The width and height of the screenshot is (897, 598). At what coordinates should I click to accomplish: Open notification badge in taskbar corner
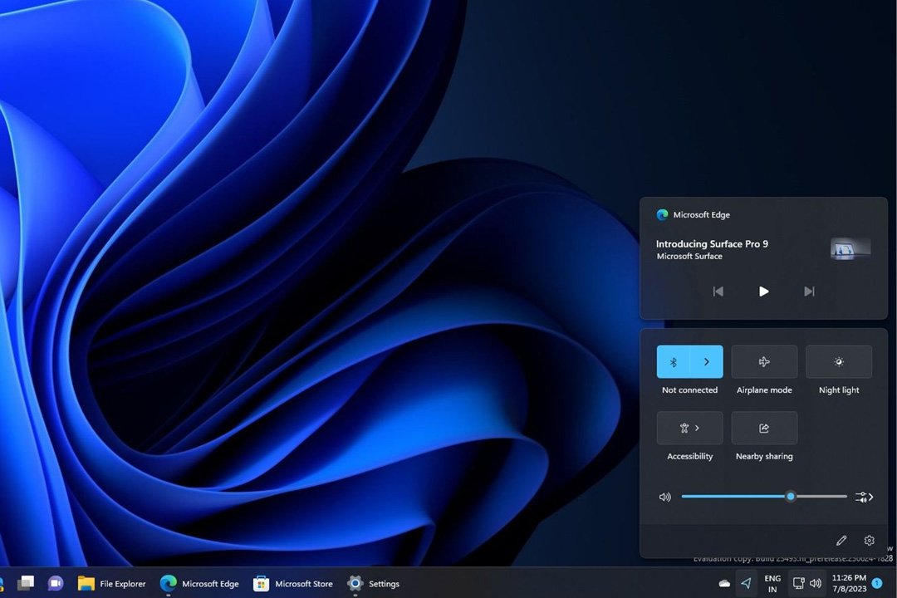877,583
